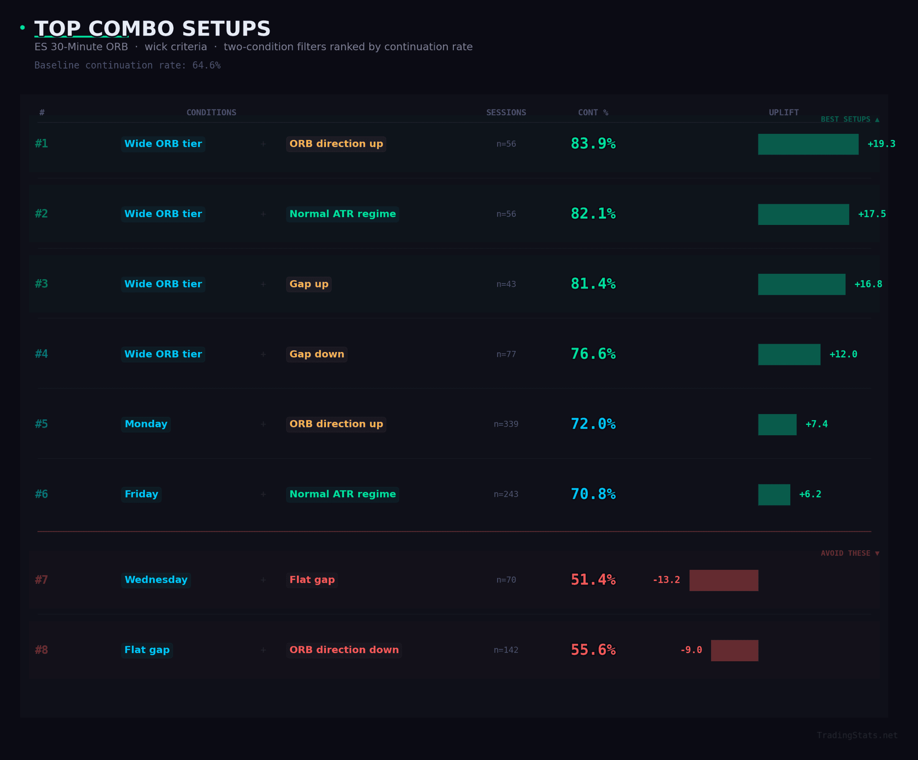Viewport: 918px width, 760px height.
Task: Click the Gap down condition tag
Action: [x=317, y=354]
